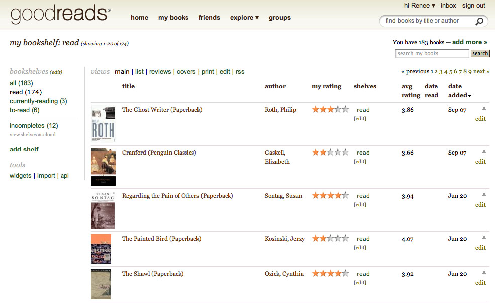
Task: Open my books in navigation
Action: pos(173,18)
